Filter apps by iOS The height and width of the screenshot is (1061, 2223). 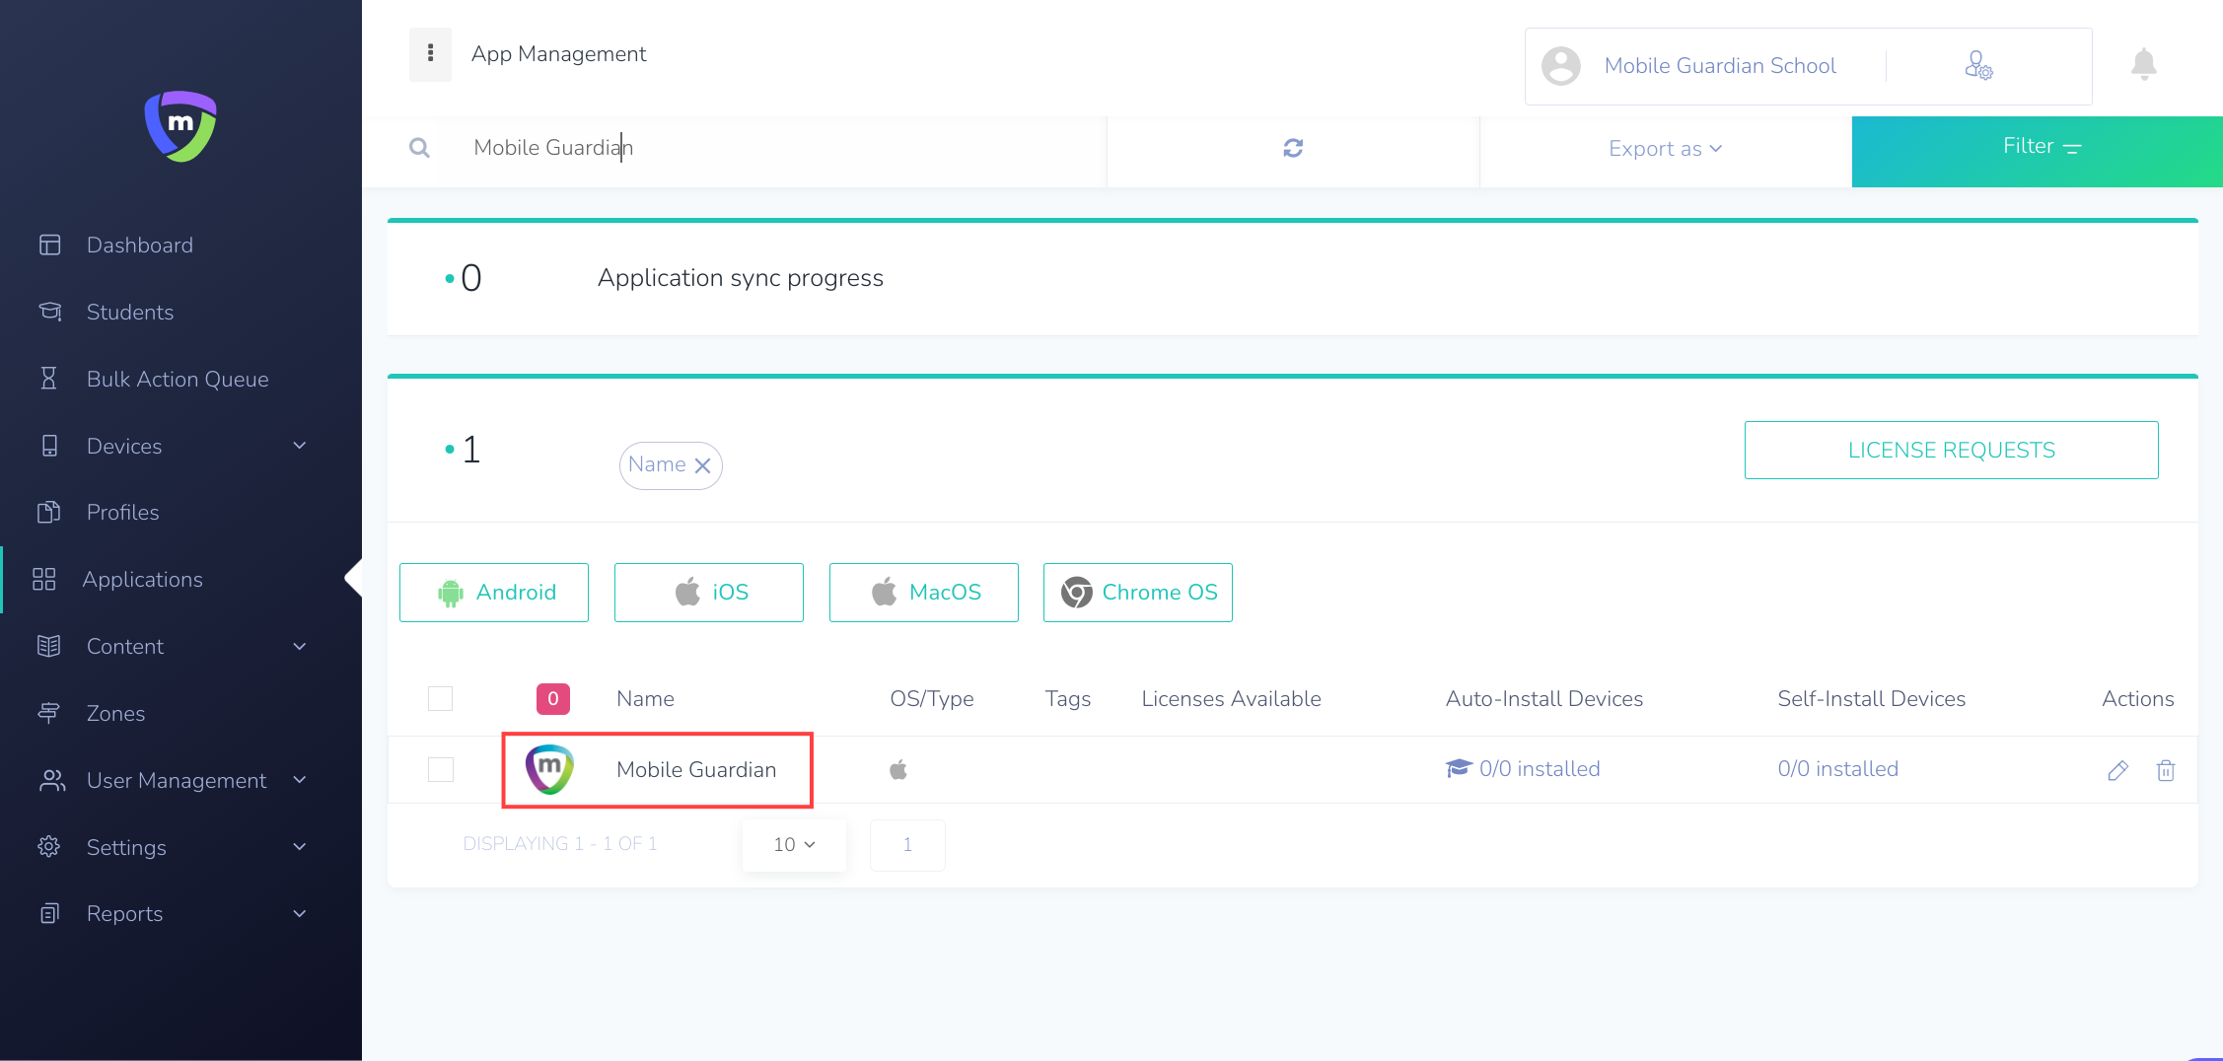709,593
